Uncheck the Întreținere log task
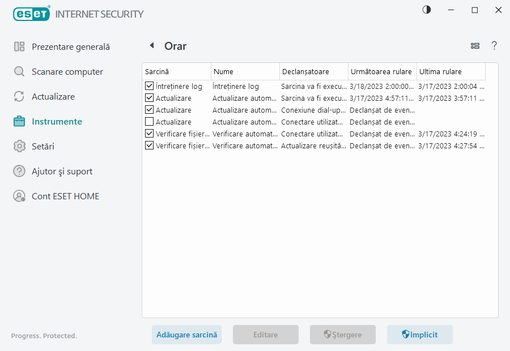Viewport: 510px width, 351px height. pyautogui.click(x=149, y=86)
